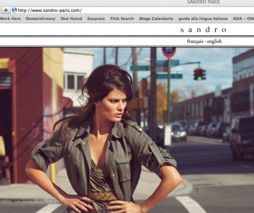The width and height of the screenshot is (254, 213).
Task: Choose the english language link
Action: pos(214,41)
